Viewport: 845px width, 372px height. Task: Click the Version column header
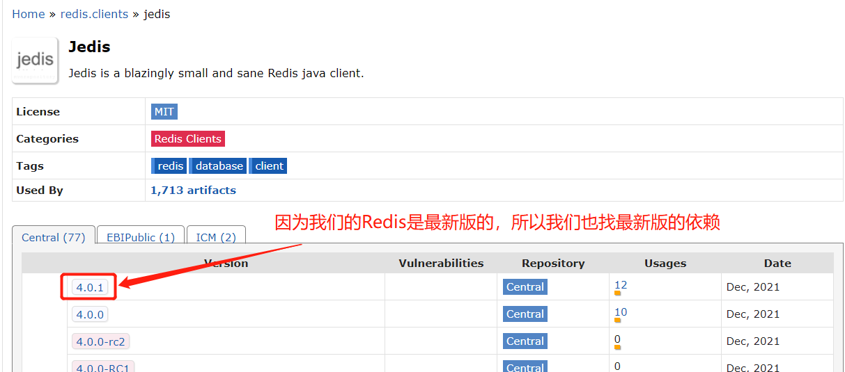[x=226, y=263]
